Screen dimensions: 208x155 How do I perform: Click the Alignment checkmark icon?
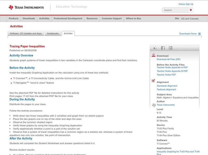pos(153,81)
